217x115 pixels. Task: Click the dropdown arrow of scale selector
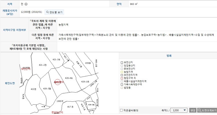point(185,110)
